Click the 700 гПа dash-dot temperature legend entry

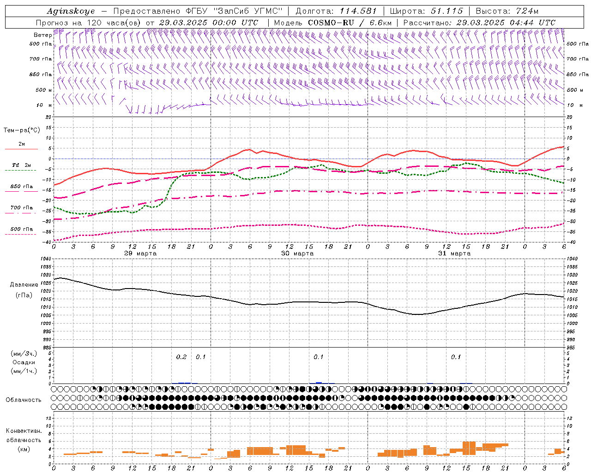click(21, 208)
